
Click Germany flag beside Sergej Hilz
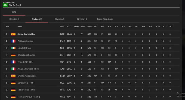point(13,83)
